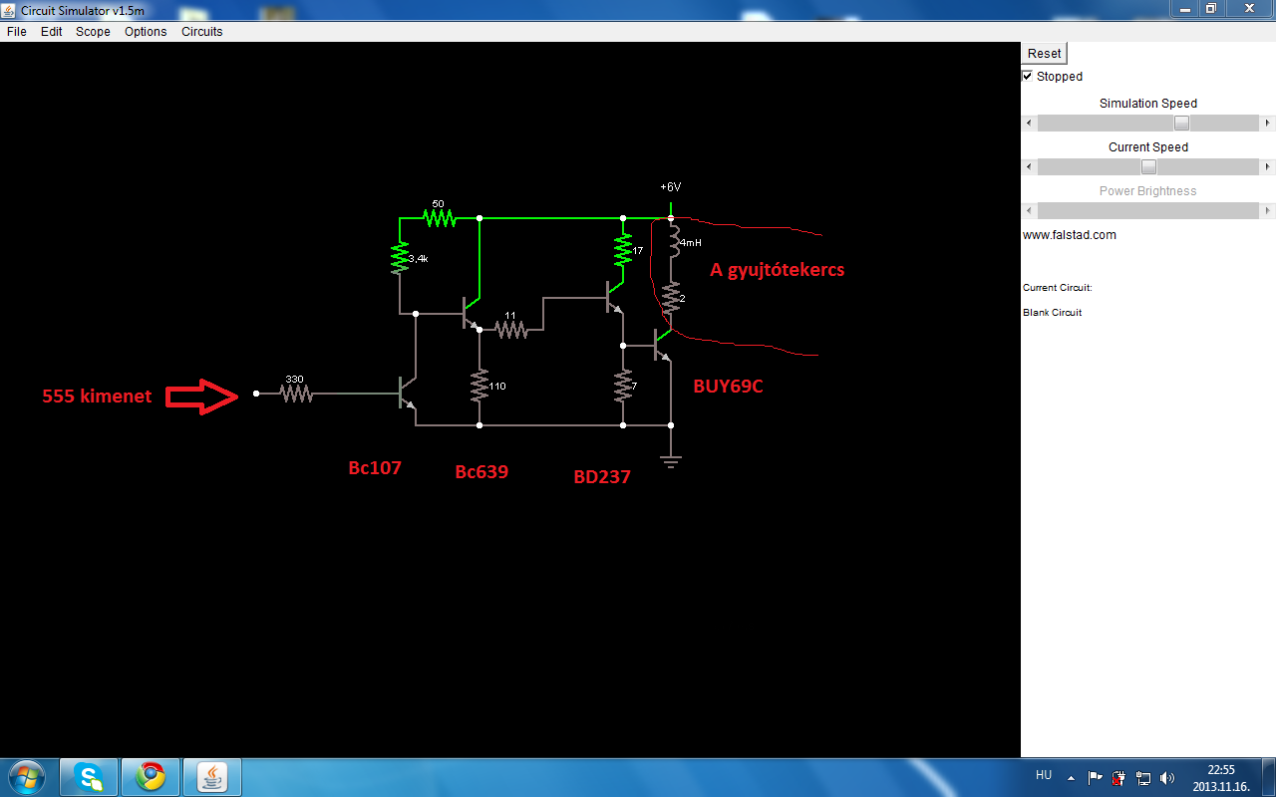The image size is (1276, 797).
Task: Click the Java app icon in the taskbar
Action: point(211,776)
